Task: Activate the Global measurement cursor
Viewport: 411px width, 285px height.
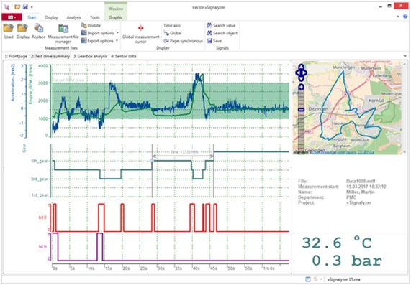Action: (x=141, y=28)
